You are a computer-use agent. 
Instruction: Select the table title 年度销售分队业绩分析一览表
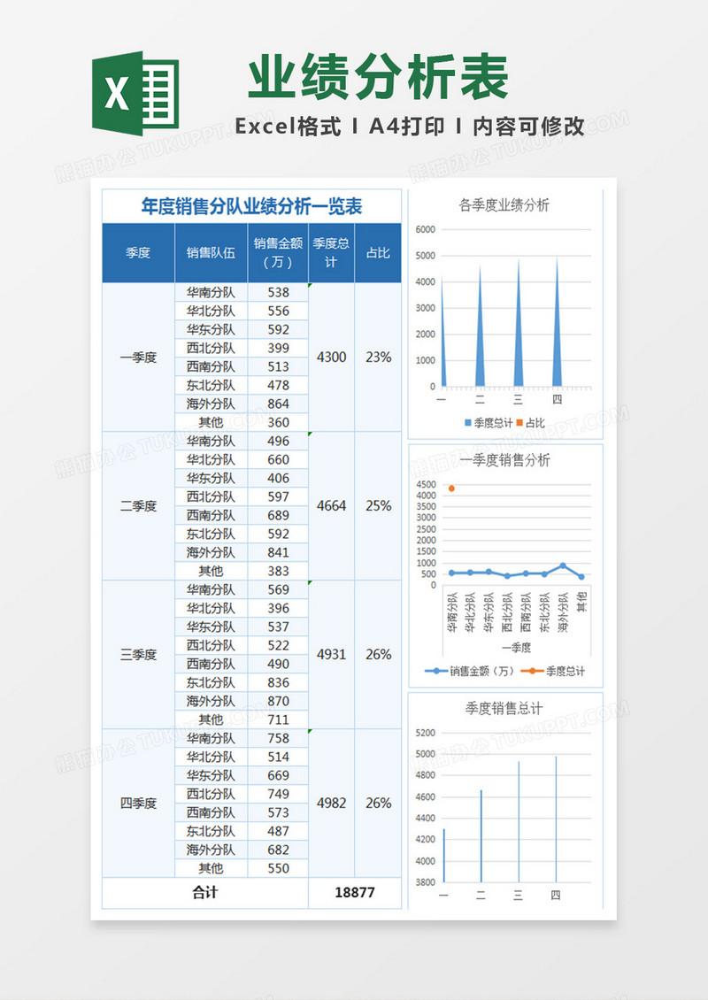252,206
